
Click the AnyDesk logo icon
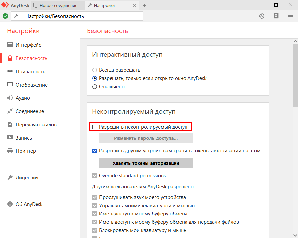5,5
